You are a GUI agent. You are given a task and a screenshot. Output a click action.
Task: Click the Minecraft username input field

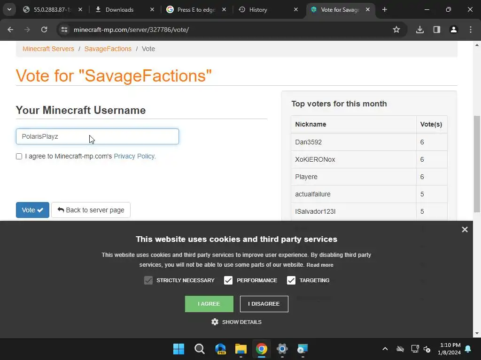tap(97, 136)
